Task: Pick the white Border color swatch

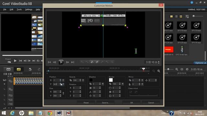Action: coord(111,80)
